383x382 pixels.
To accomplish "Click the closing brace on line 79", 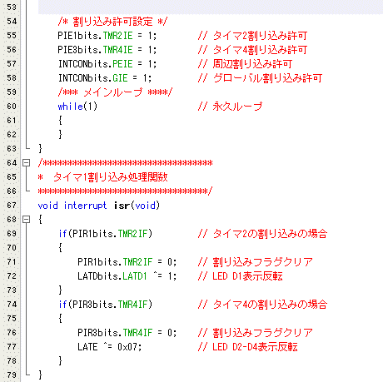I will point(40,375).
